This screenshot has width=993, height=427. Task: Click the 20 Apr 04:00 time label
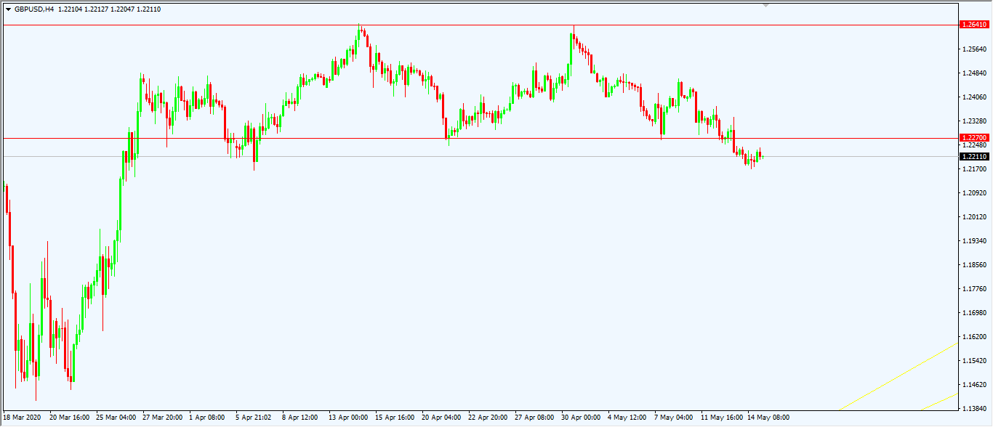pyautogui.click(x=442, y=418)
